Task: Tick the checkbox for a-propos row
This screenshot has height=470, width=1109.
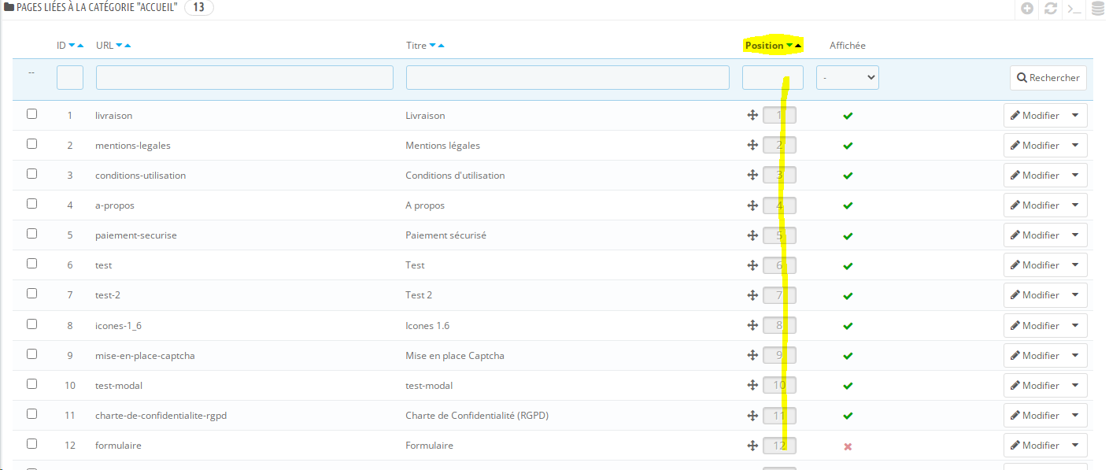Action: [x=31, y=203]
